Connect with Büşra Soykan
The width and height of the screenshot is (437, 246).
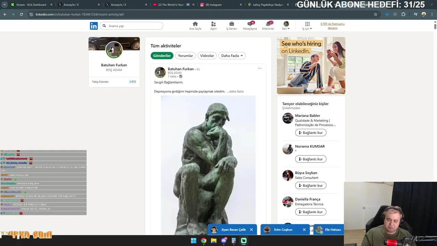[311, 186]
